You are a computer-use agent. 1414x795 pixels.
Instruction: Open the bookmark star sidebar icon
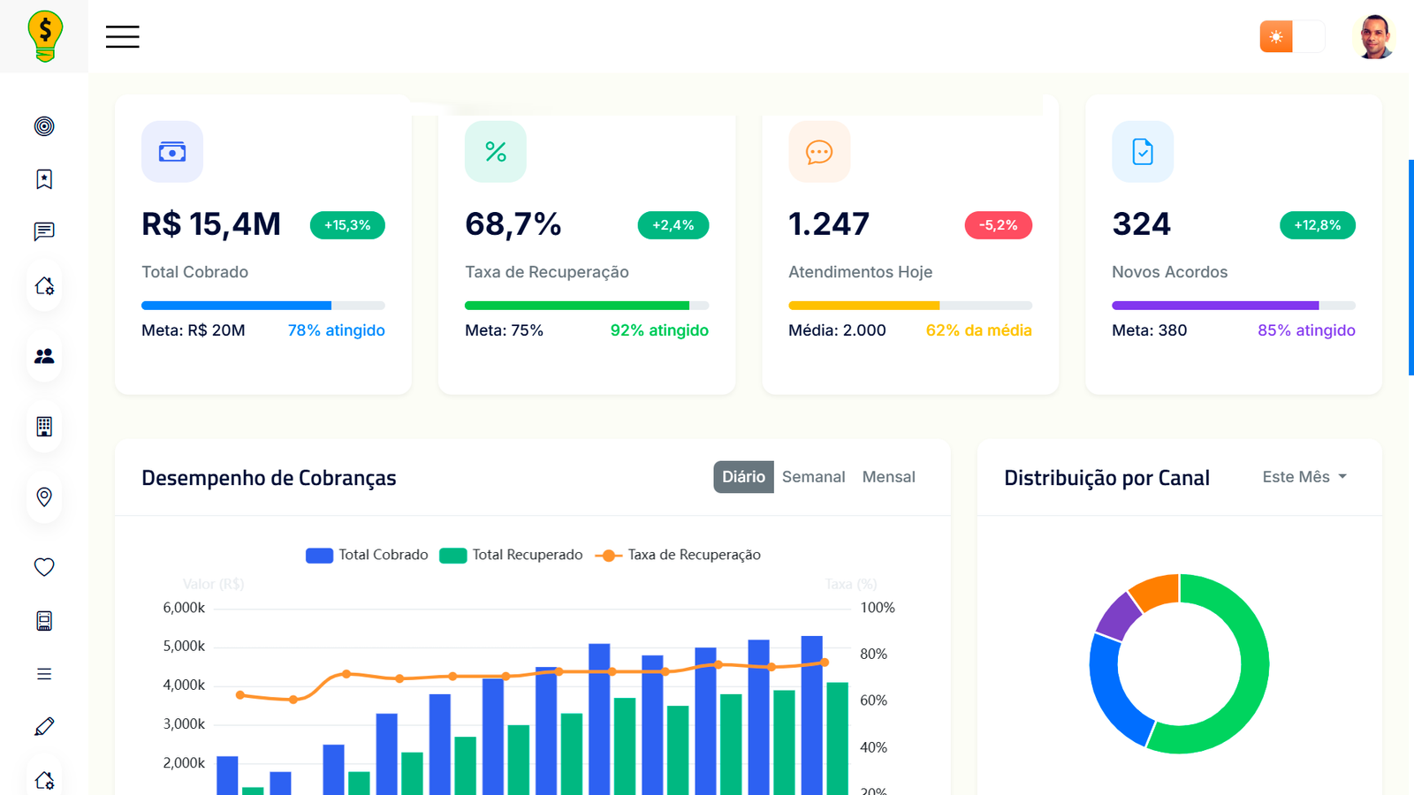tap(44, 179)
